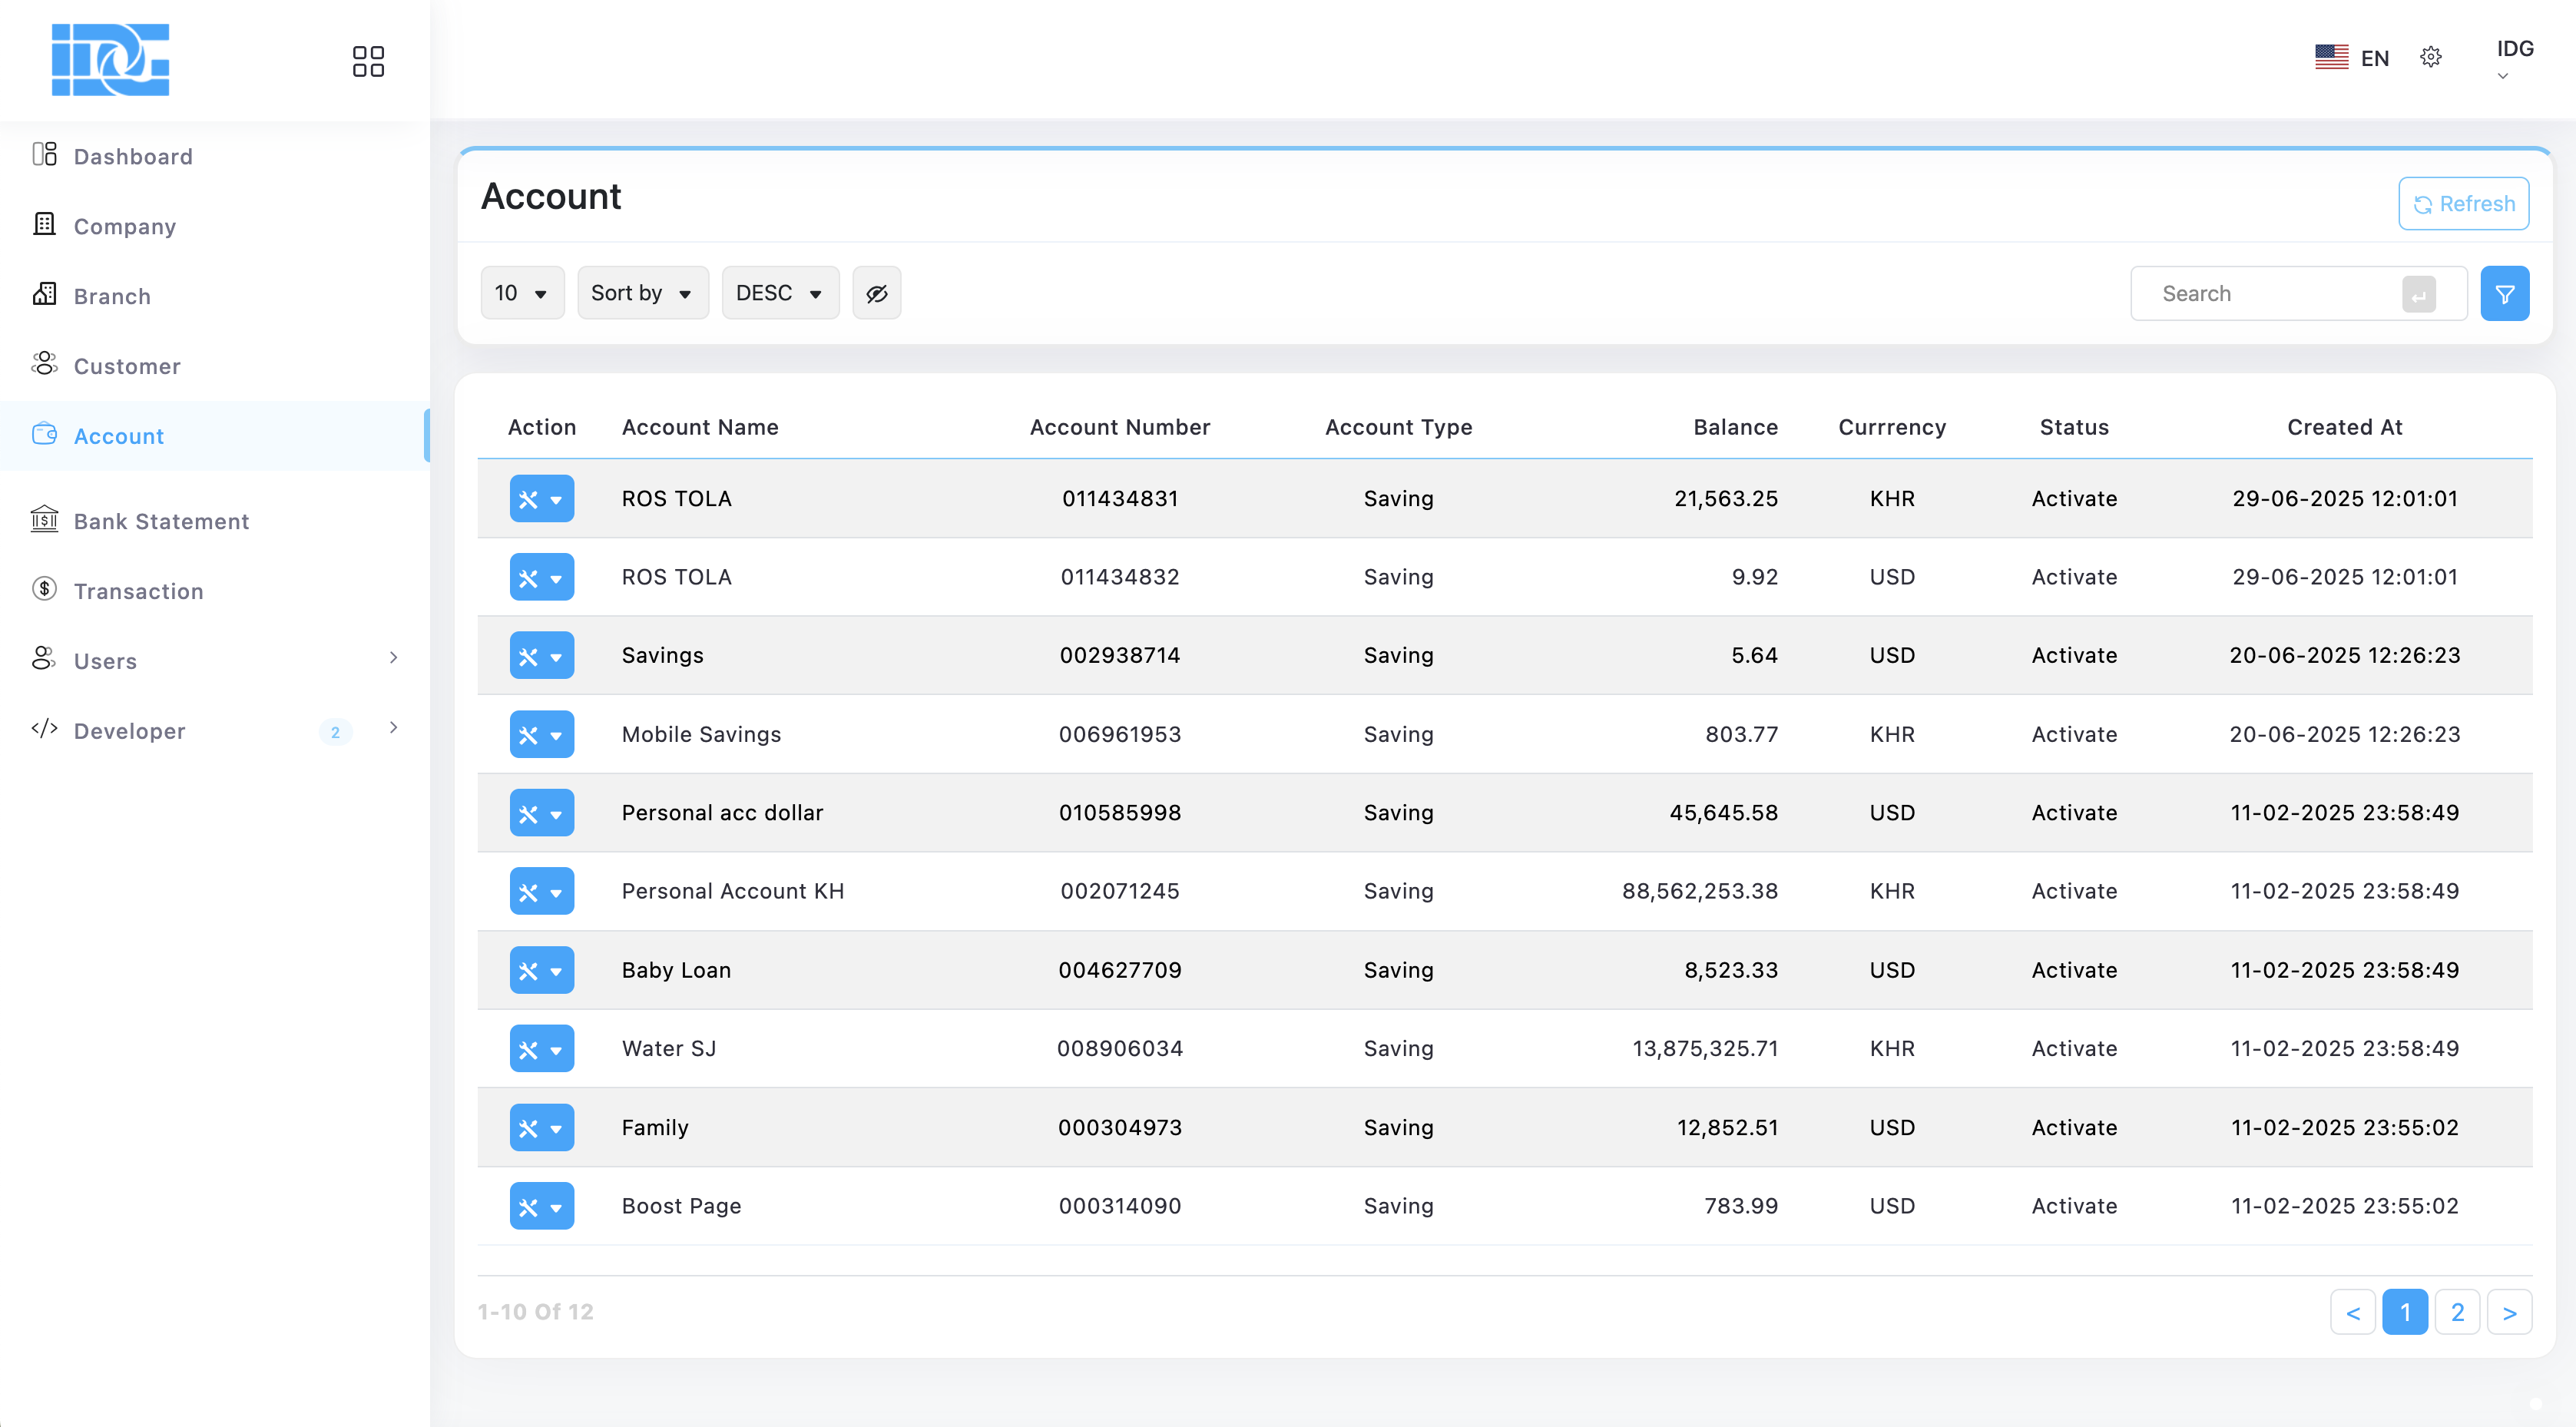Toggle column visibility with the eye icon
2576x1427 pixels.
tap(876, 293)
